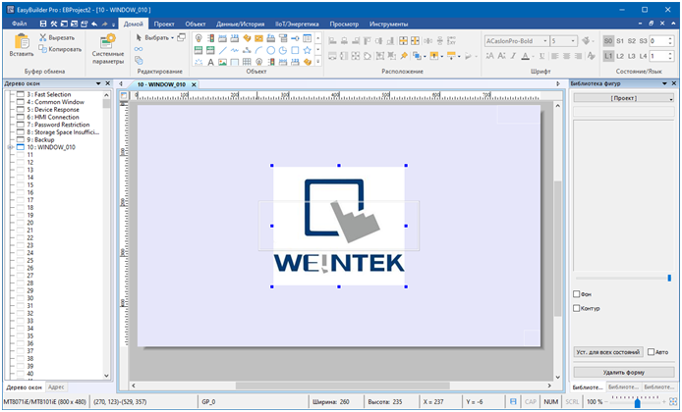Switch to the Данные/История ribbon tab
Image resolution: width=682 pixels, height=412 pixels.
(x=240, y=24)
